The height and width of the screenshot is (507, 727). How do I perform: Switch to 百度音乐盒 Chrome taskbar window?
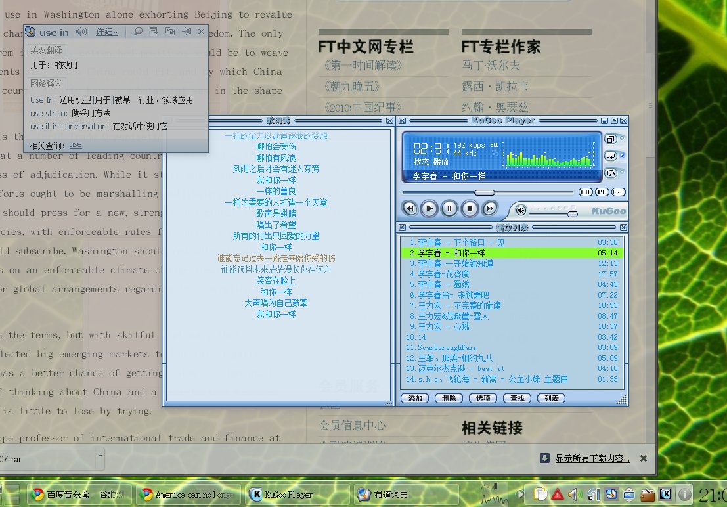(79, 495)
